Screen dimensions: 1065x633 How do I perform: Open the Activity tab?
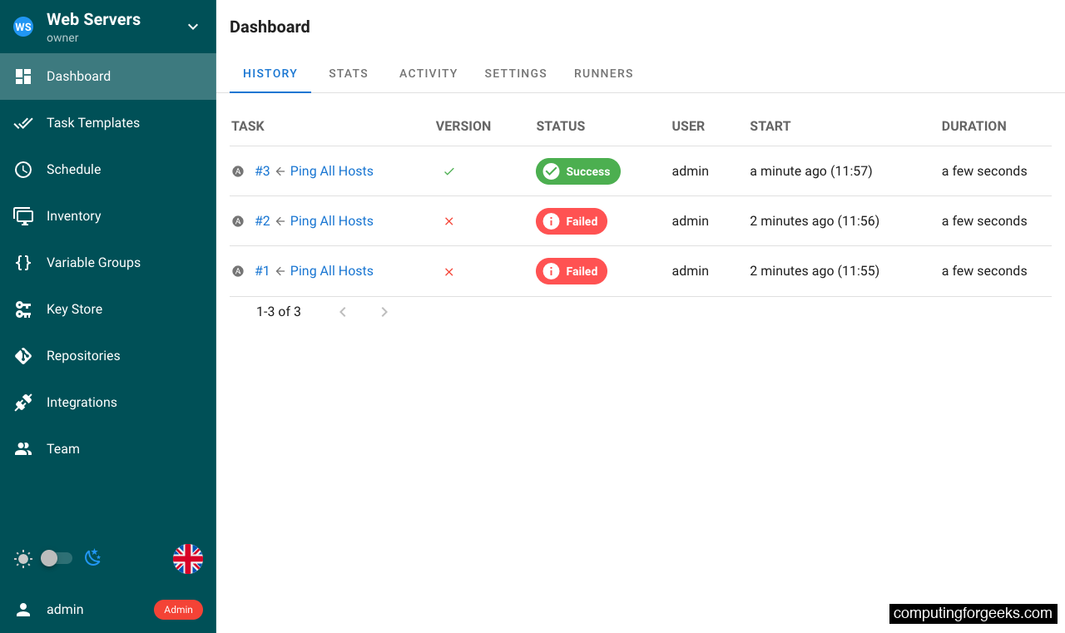pos(428,73)
